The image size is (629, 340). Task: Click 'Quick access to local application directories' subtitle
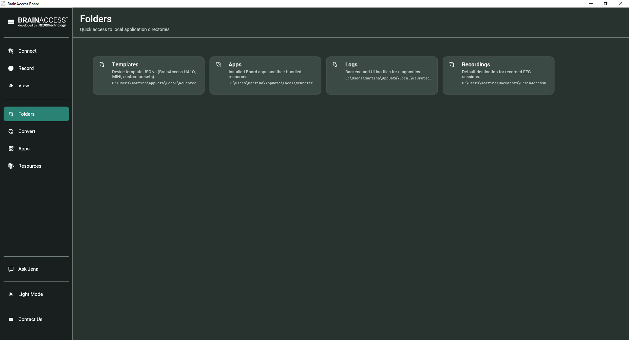pyautogui.click(x=125, y=29)
